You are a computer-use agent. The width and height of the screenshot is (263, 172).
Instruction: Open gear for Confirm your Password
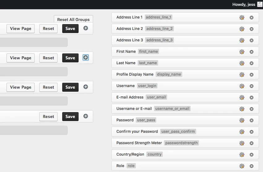point(242,132)
